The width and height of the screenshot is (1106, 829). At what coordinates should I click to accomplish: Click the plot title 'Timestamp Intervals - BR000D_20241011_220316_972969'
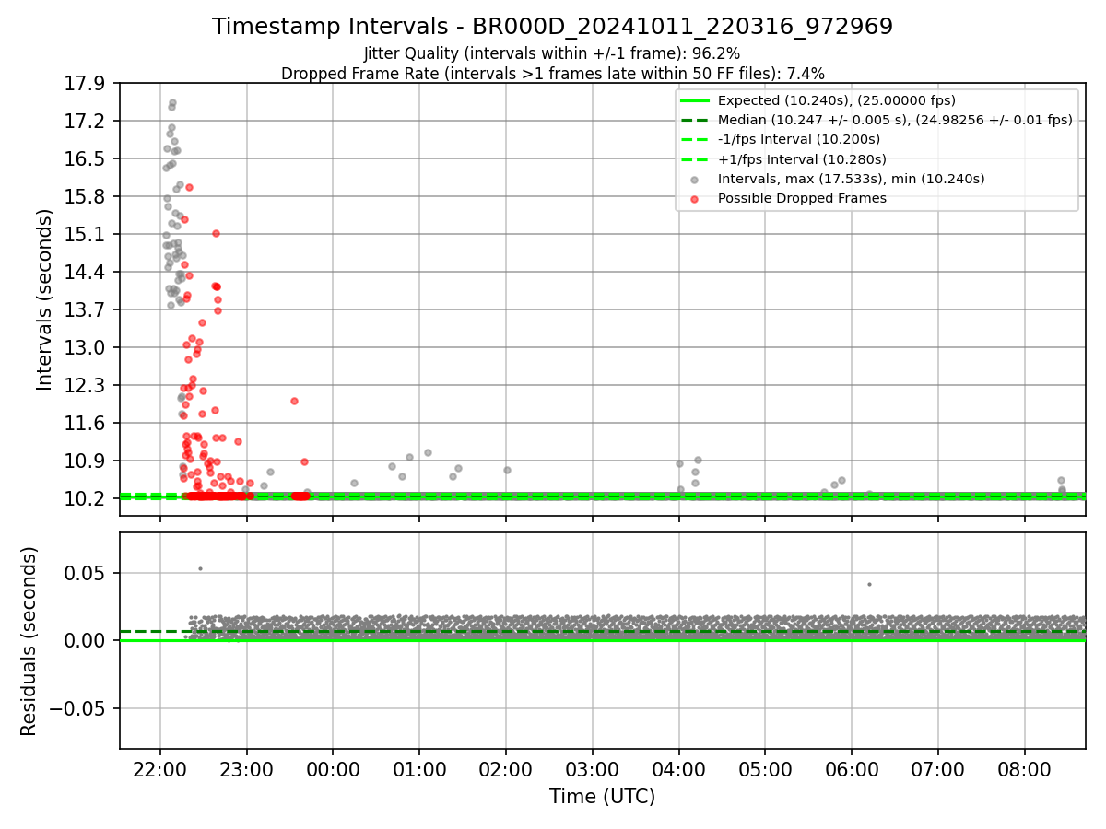(552, 27)
